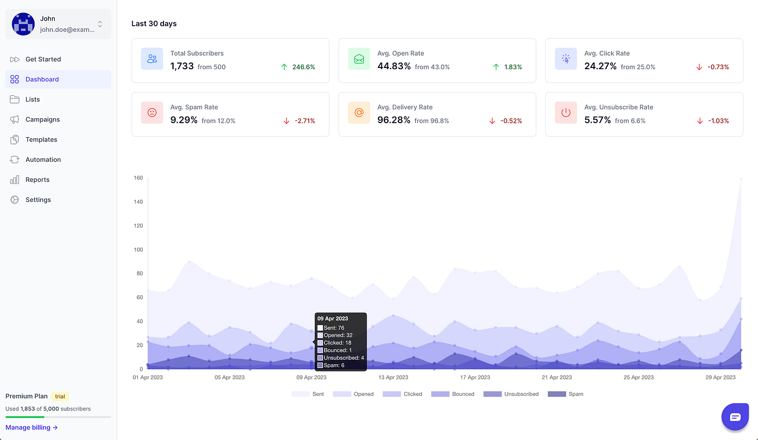Open the Templates icon in sidebar
This screenshot has height=440, width=758.
point(15,139)
